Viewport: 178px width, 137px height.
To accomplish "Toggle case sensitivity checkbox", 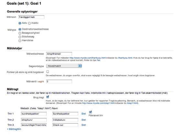I will (x=48, y=72).
